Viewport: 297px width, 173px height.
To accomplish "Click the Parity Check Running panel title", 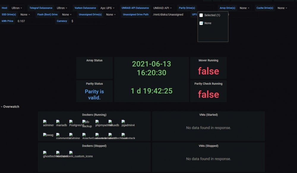I will (208, 84).
